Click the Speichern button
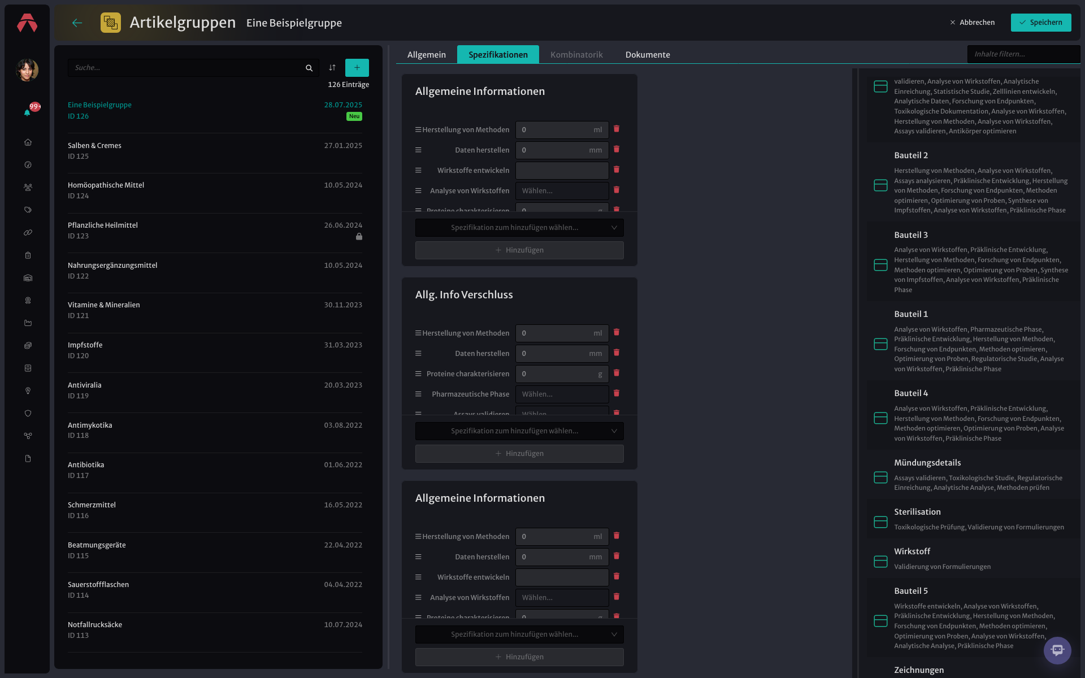Viewport: 1085px width, 678px height. [1041, 23]
